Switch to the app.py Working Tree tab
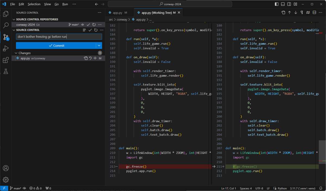Image resolution: width=326 pixels, height=191 pixels. pyautogui.click(x=155, y=12)
